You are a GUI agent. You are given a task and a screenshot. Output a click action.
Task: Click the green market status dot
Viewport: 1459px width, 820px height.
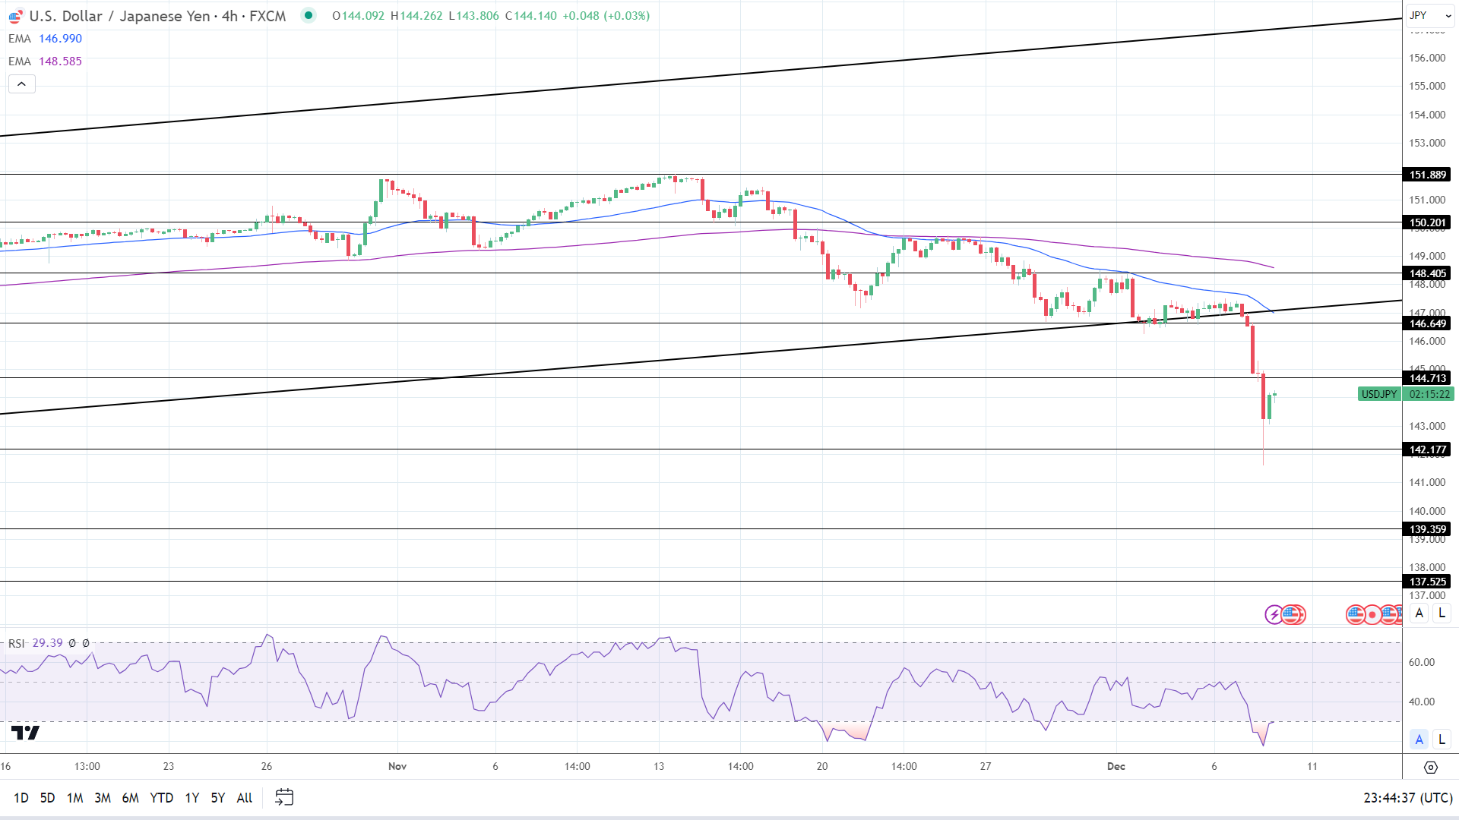[x=309, y=15]
